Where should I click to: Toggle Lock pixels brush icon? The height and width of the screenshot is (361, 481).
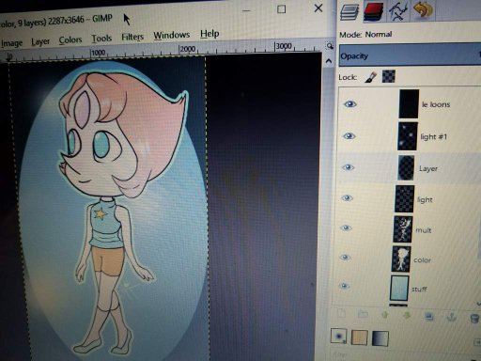pyautogui.click(x=371, y=77)
